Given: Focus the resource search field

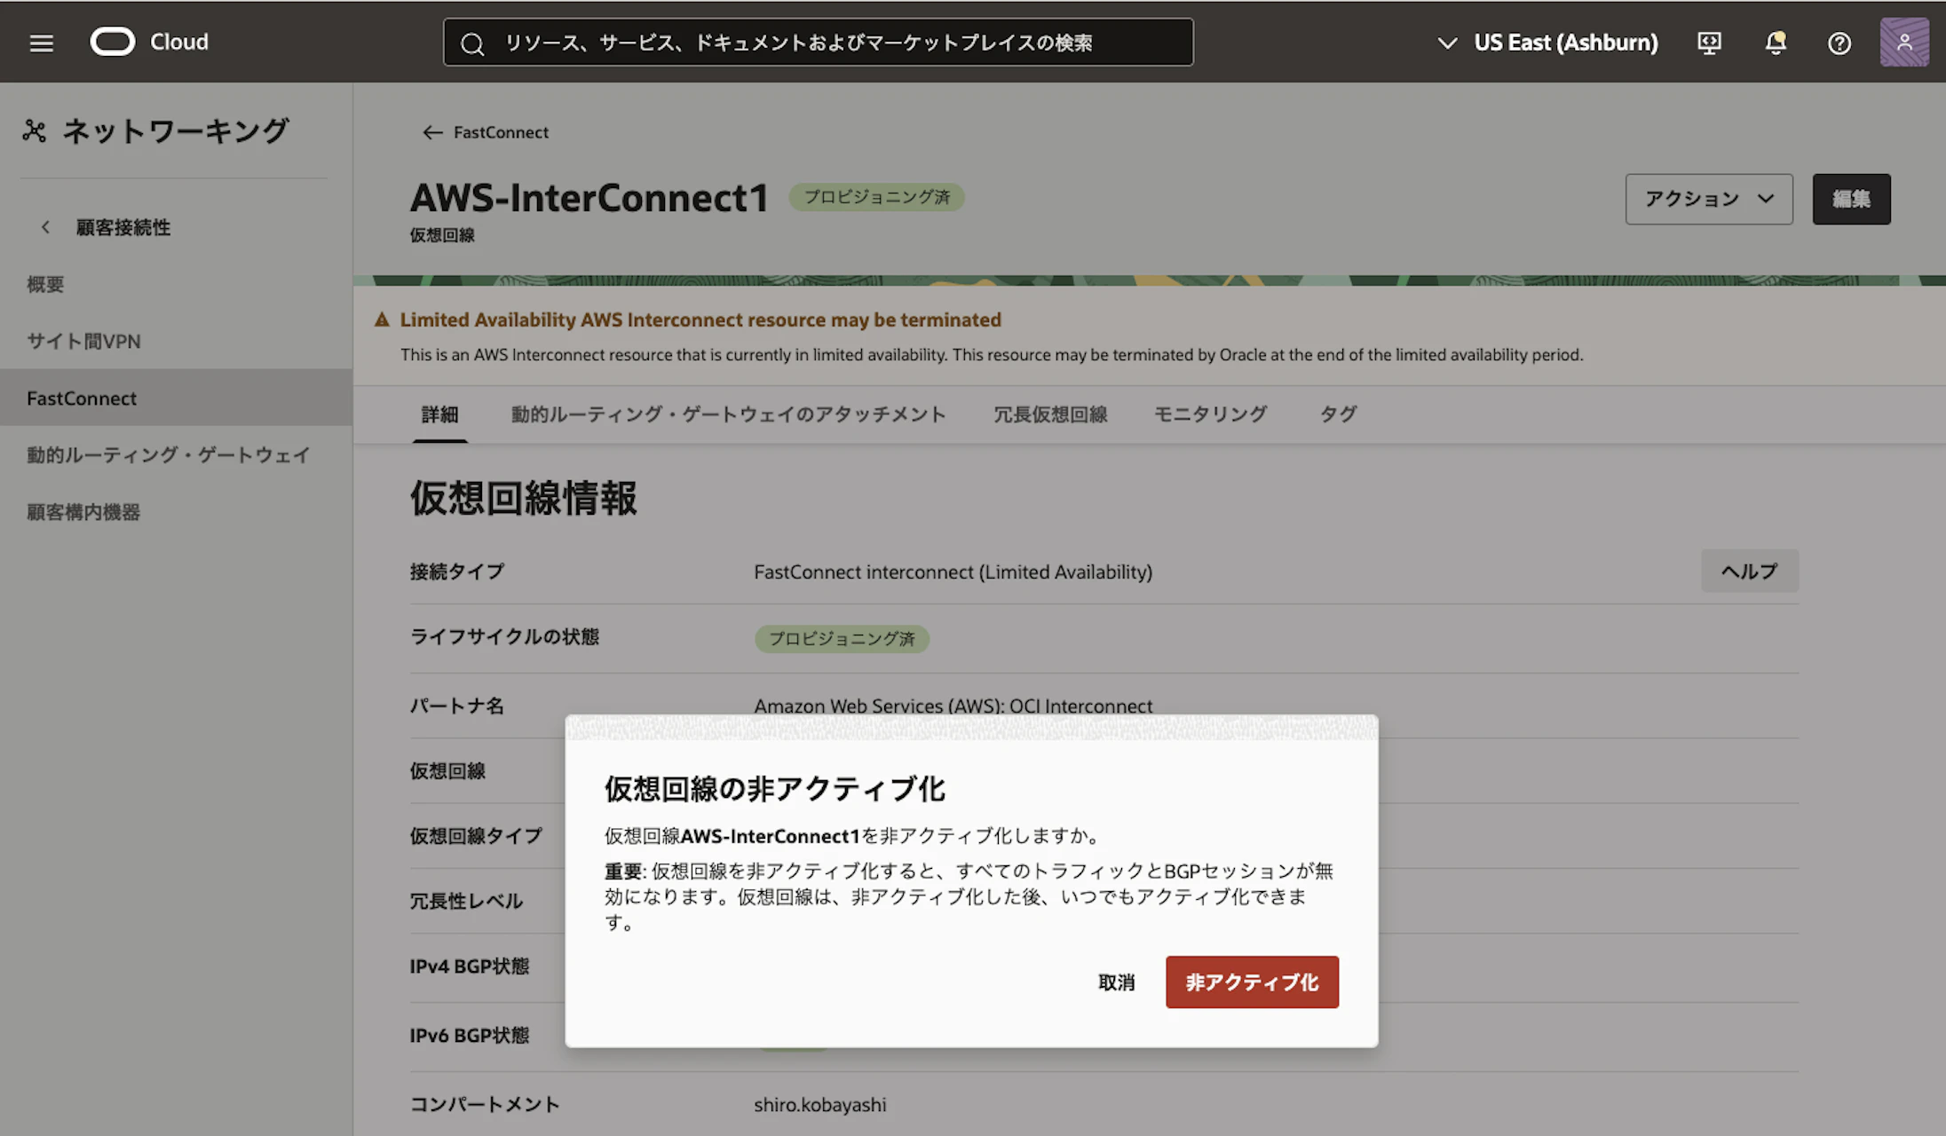Looking at the screenshot, I should (x=818, y=43).
